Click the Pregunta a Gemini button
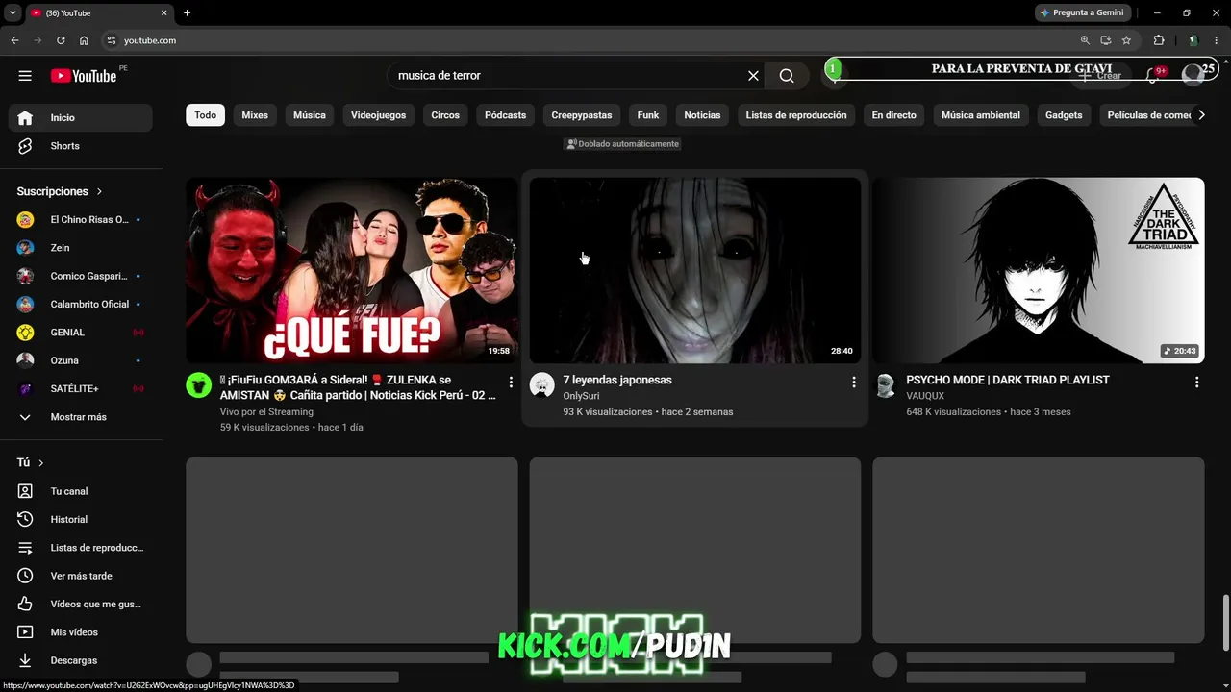The height and width of the screenshot is (692, 1231). coord(1082,12)
